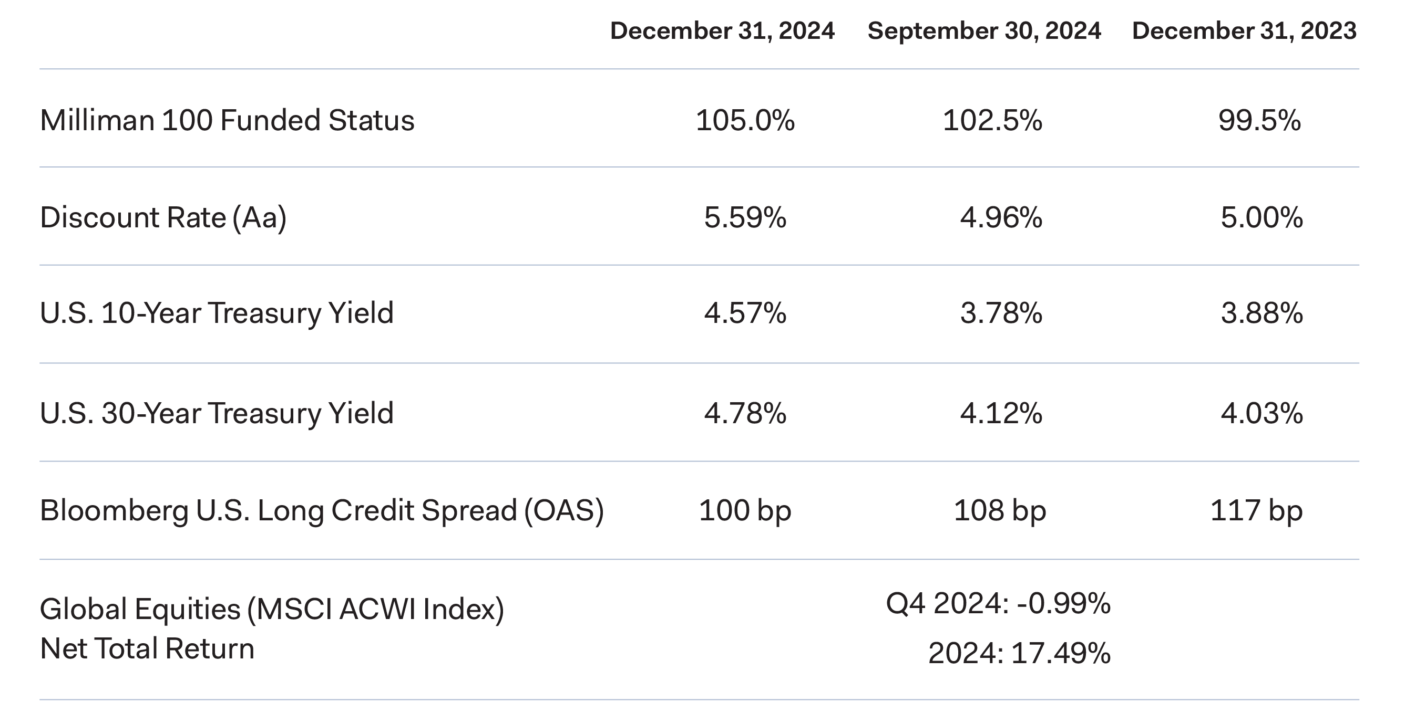Image resolution: width=1405 pixels, height=723 pixels.
Task: Click the December 31, 2023 column header
Action: point(1244,30)
